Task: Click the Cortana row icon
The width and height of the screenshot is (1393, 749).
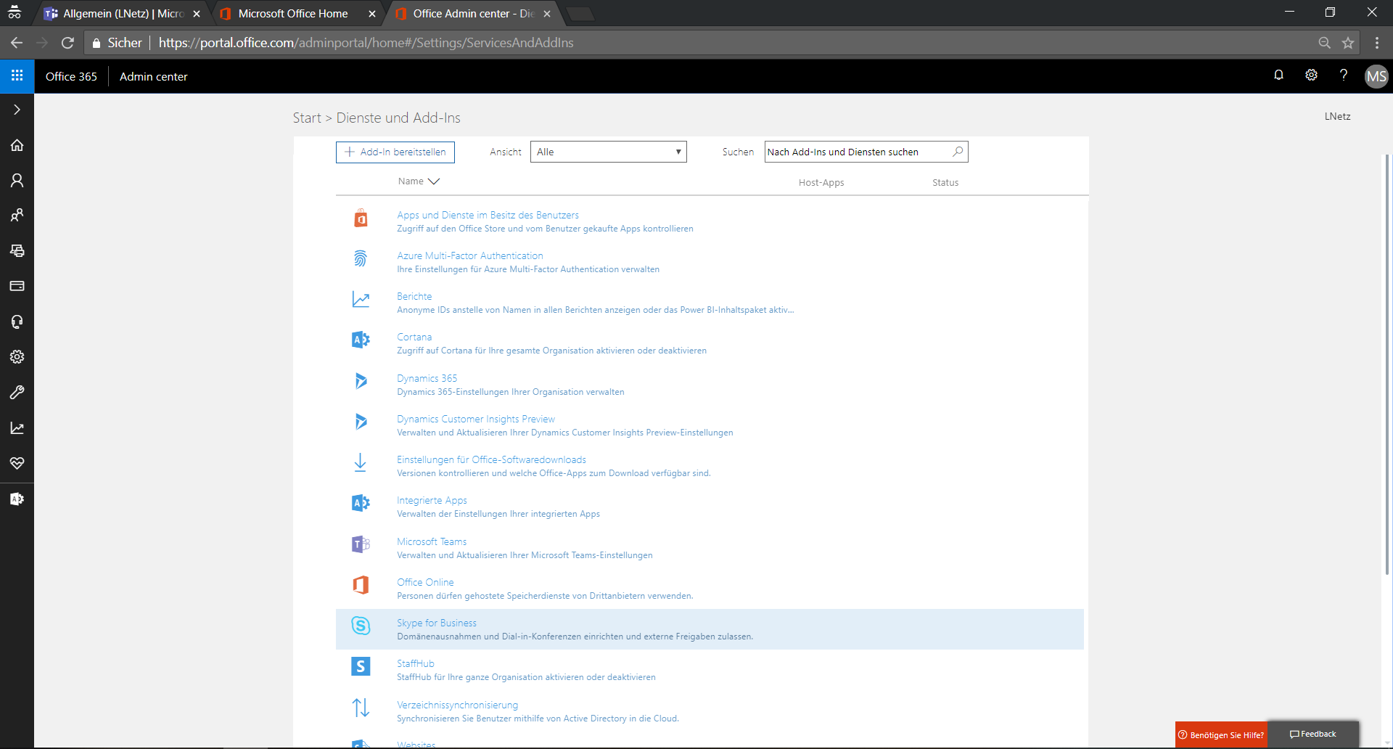Action: 361,340
